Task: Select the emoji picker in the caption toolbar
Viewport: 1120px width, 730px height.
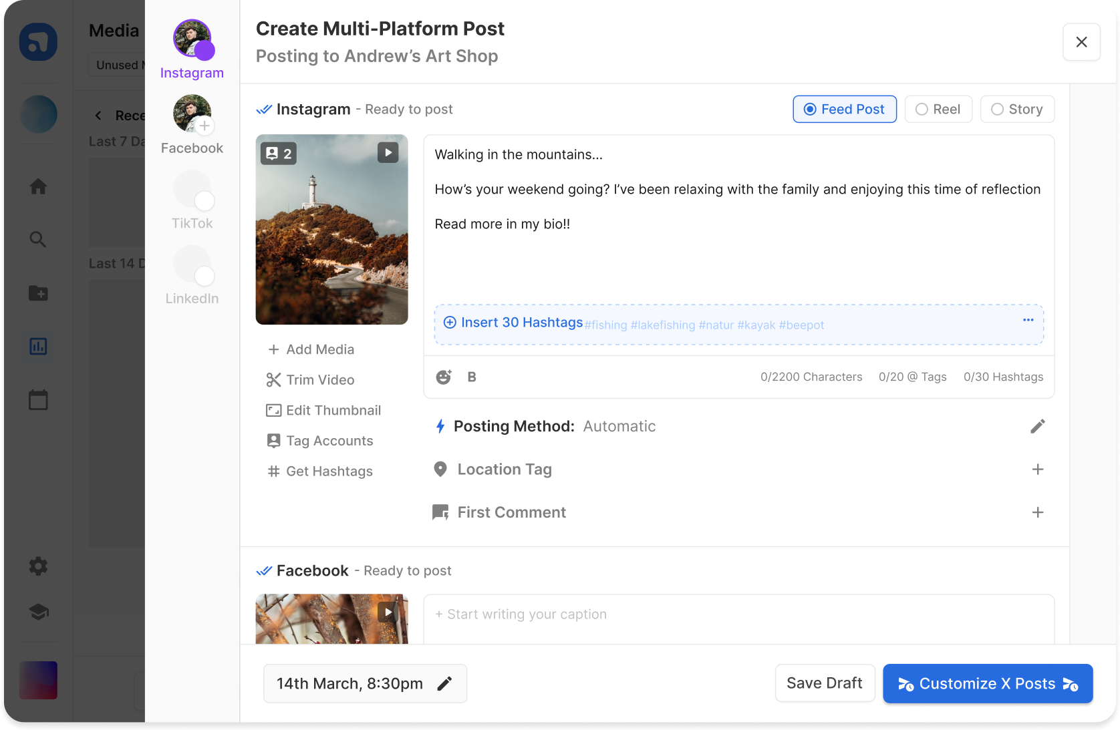Action: click(x=444, y=377)
